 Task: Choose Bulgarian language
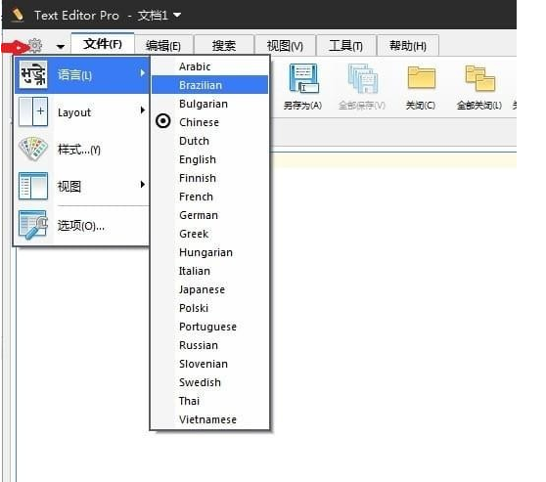[210, 104]
